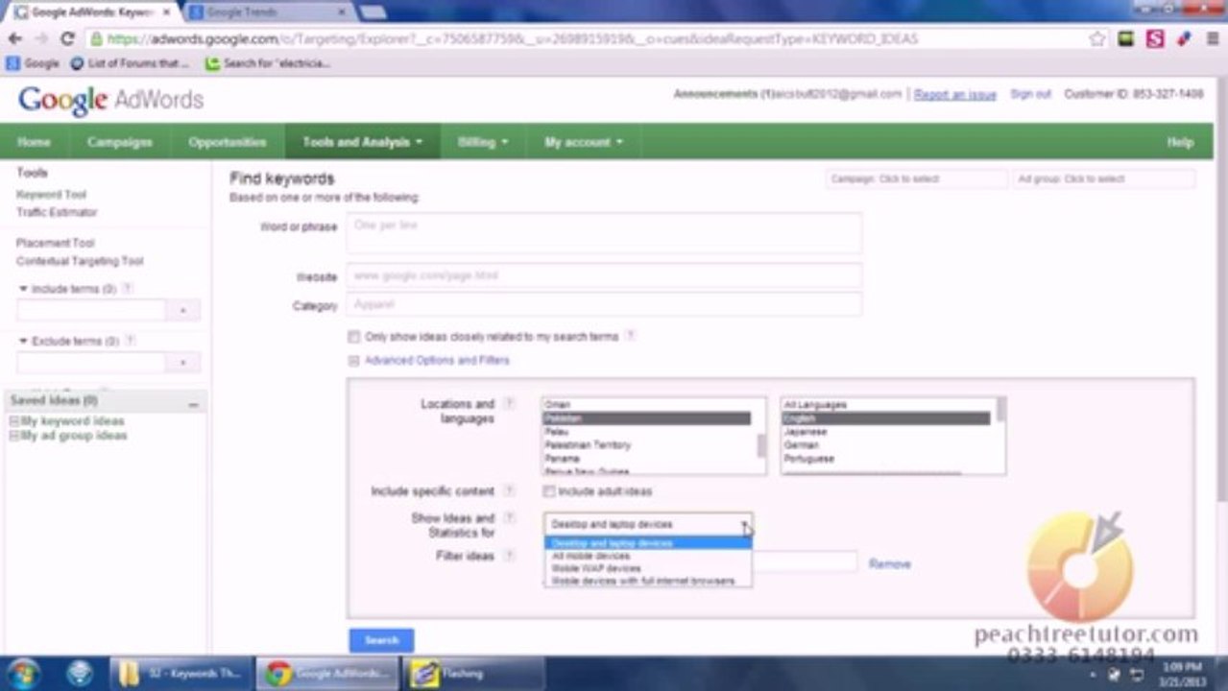Open the My account dropdown menu

click(x=584, y=142)
